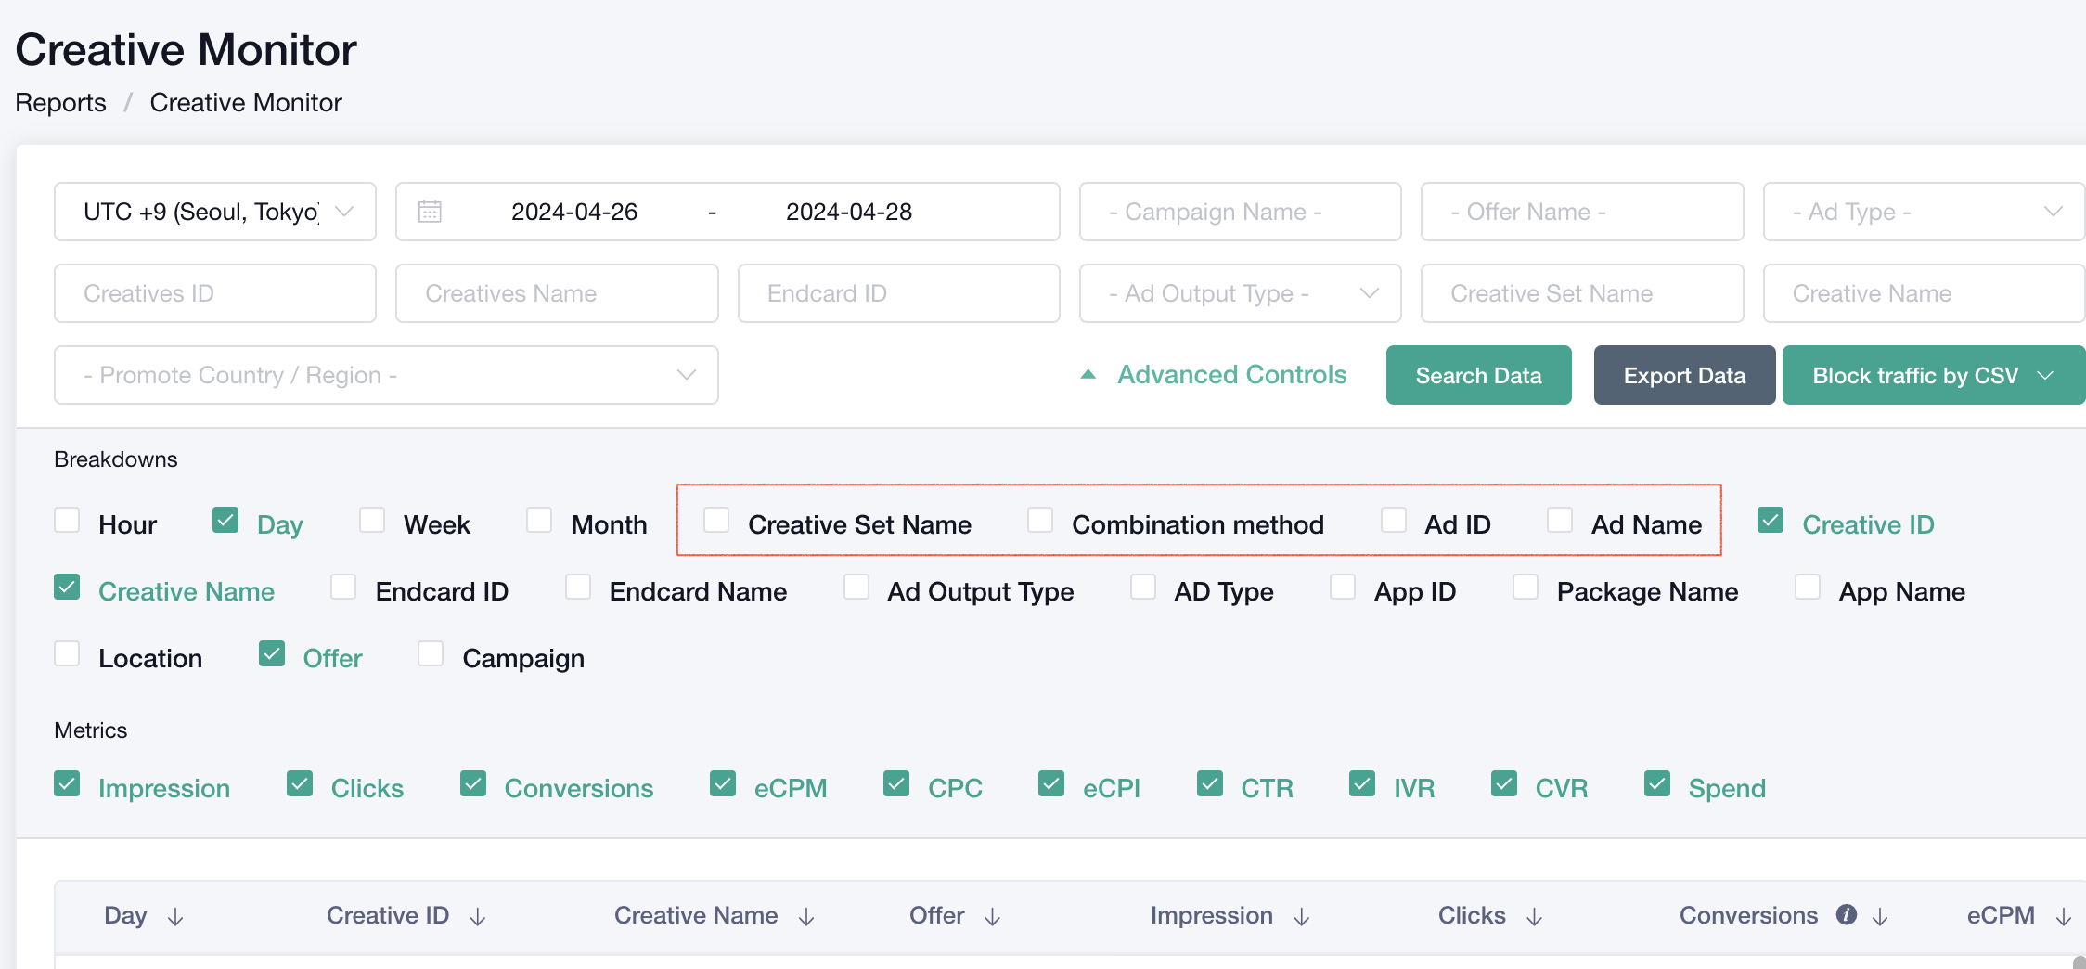Viewport: 2086px width, 969px height.
Task: Toggle off the Spend metric checkbox
Action: coord(1657,783)
